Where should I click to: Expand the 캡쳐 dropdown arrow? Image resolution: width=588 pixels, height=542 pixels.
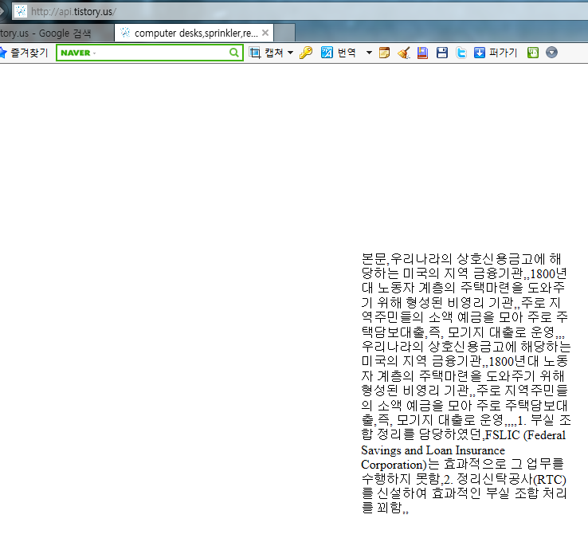coord(290,53)
